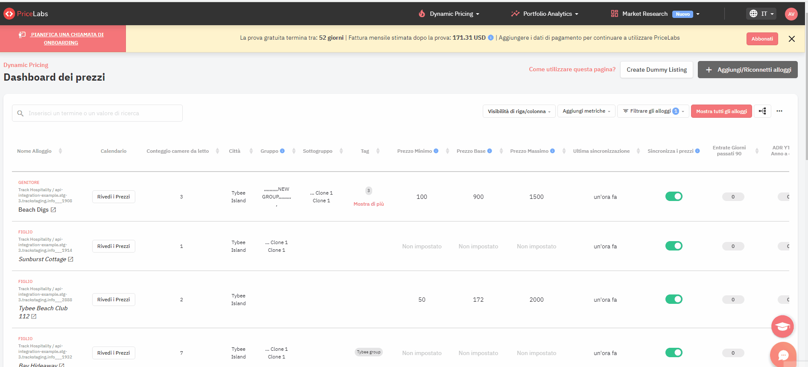Click Sunburst Cottage Non impostato minimum price
The image size is (808, 367).
pos(422,246)
